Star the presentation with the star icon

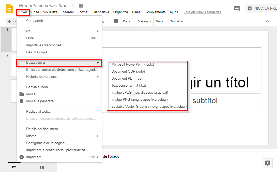point(74,6)
